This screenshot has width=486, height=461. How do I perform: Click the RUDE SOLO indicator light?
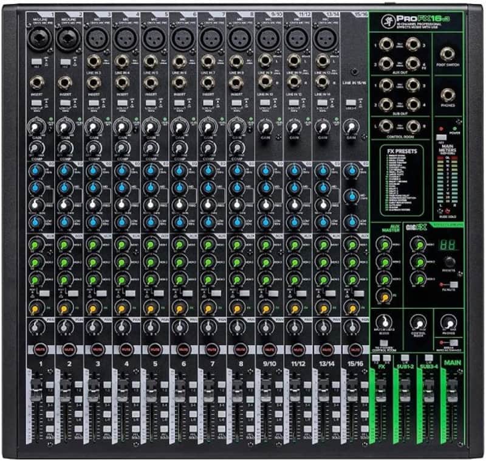pos(447,211)
